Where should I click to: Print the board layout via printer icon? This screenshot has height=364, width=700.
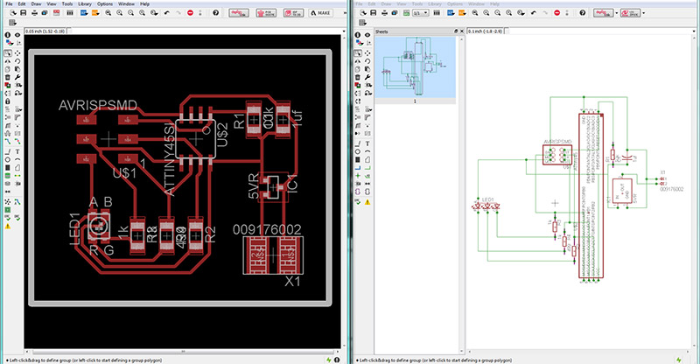point(34,13)
